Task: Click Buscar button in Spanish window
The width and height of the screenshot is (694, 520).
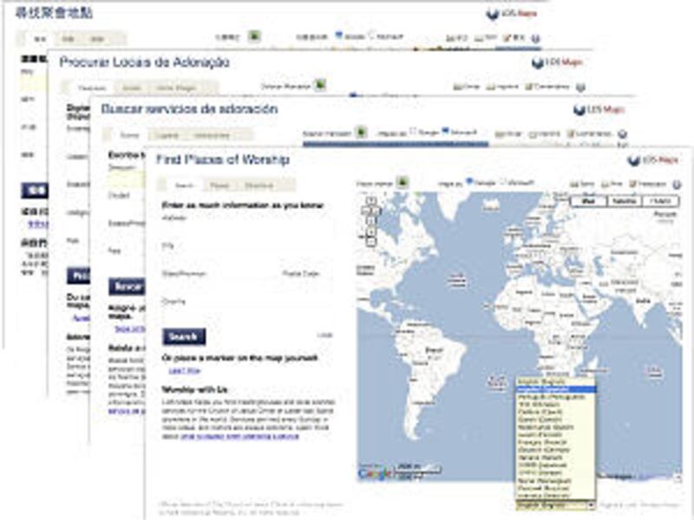Action: click(127, 287)
